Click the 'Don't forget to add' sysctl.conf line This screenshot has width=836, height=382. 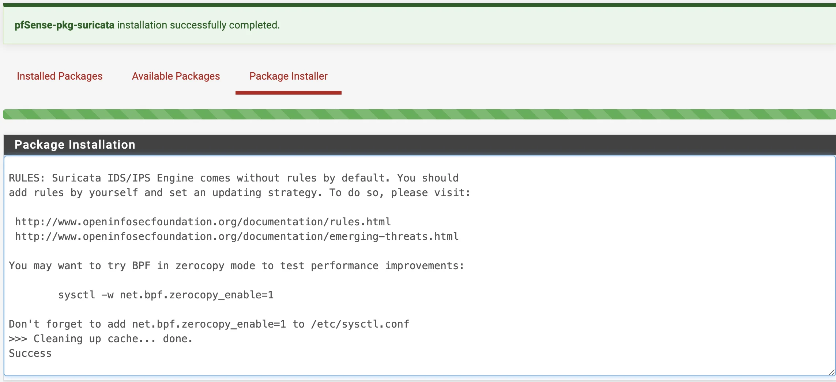coord(209,324)
